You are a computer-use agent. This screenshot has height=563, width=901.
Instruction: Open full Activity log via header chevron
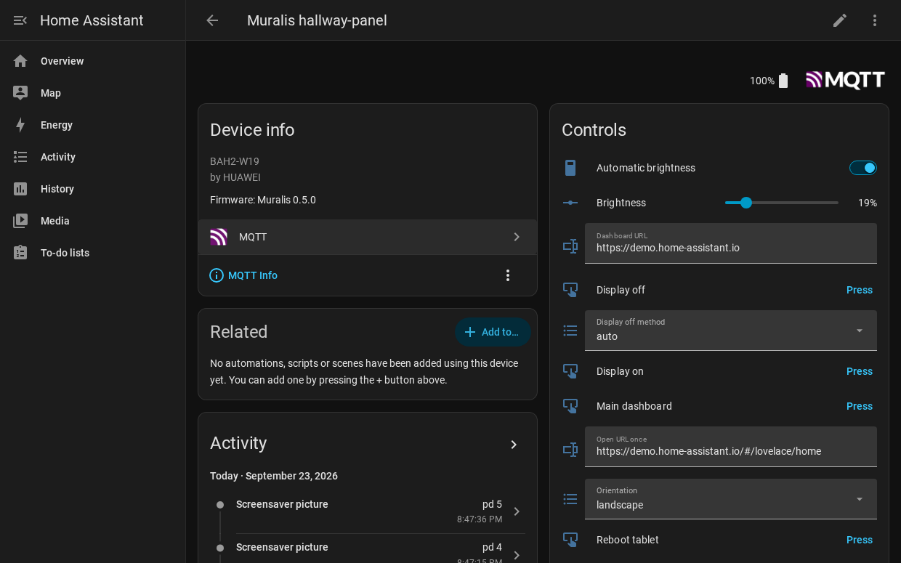[x=514, y=445]
